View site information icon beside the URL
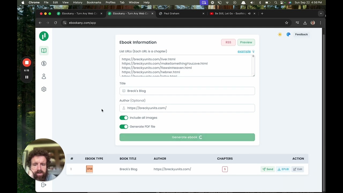 click(x=64, y=23)
